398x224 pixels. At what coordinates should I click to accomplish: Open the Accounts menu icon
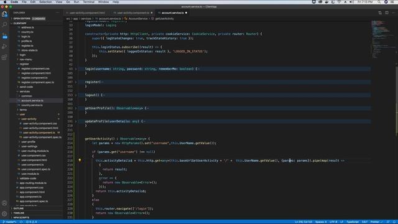4,203
